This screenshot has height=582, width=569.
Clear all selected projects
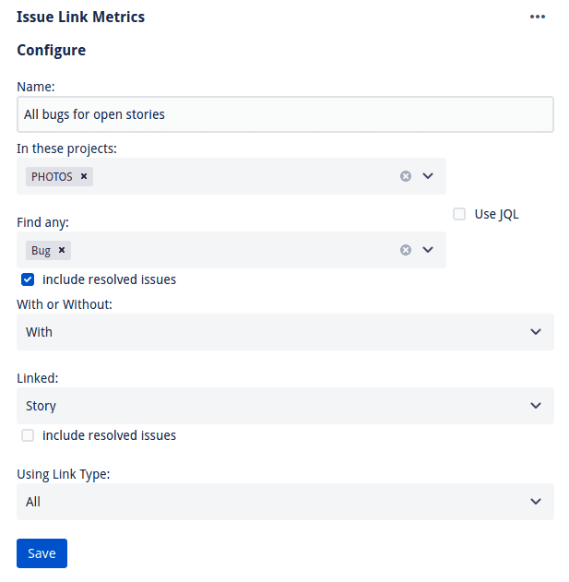[x=406, y=176]
